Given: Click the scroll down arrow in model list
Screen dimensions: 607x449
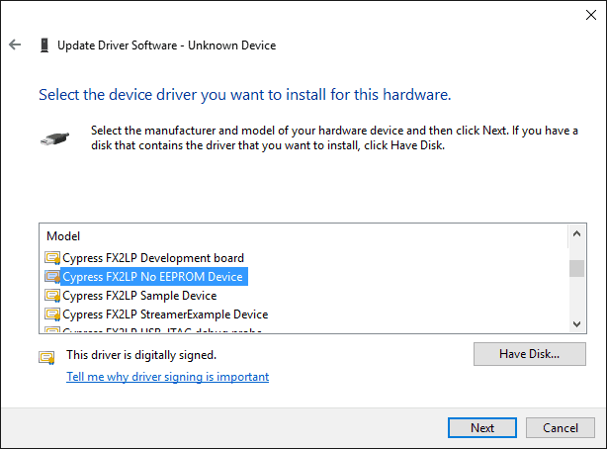Looking at the screenshot, I should coord(576,323).
